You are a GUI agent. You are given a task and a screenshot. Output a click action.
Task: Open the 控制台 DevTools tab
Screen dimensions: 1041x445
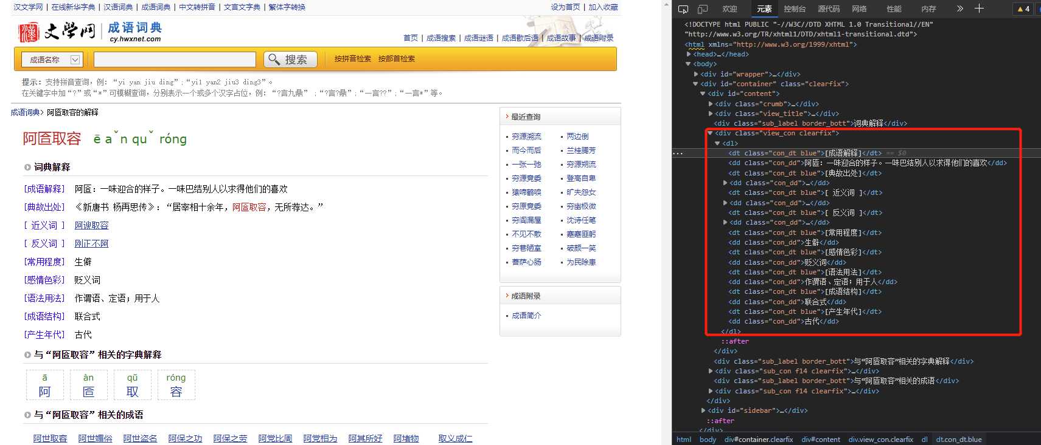coord(795,9)
